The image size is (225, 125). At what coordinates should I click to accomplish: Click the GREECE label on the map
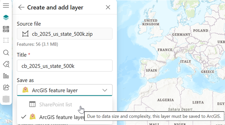pos(207,72)
